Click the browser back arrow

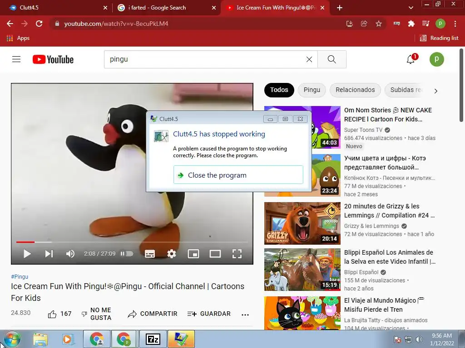click(10, 24)
